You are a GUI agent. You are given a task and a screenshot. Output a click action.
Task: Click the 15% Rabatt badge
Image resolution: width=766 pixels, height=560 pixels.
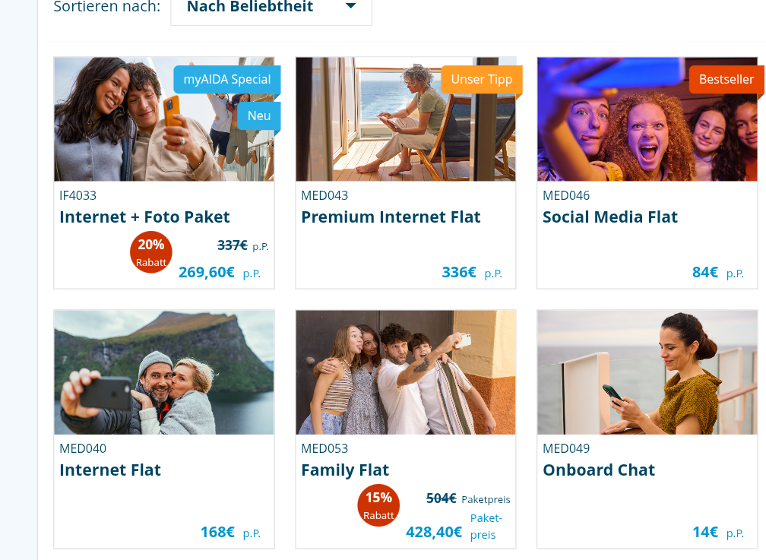(x=378, y=505)
